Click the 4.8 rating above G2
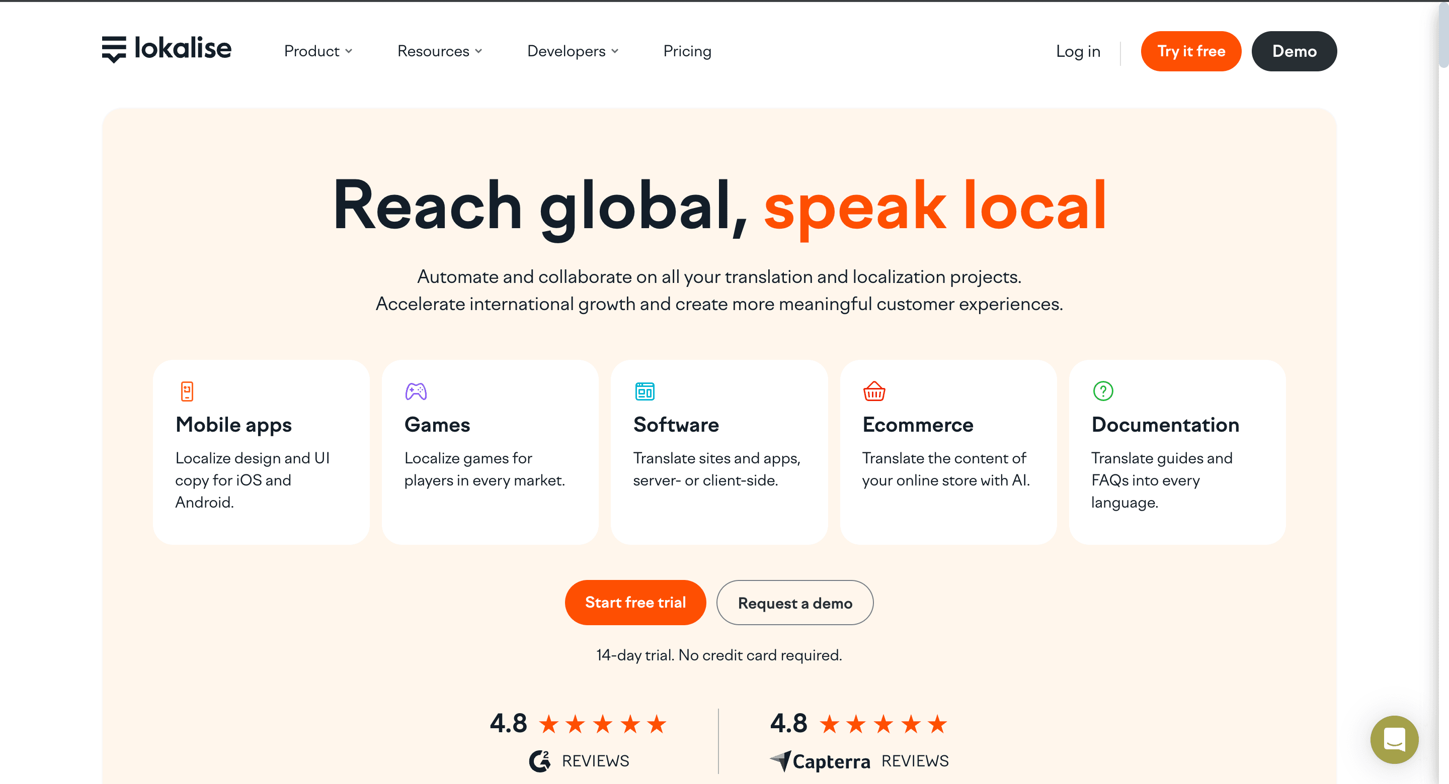 click(509, 723)
